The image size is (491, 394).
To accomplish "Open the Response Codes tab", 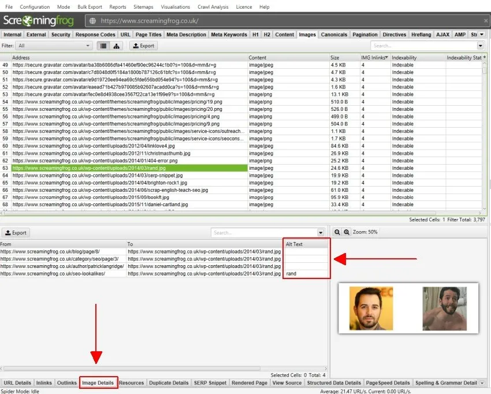I will click(x=95, y=35).
